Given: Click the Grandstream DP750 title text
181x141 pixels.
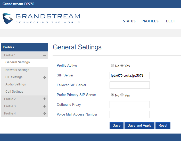Looking at the screenshot, I should [19, 4].
